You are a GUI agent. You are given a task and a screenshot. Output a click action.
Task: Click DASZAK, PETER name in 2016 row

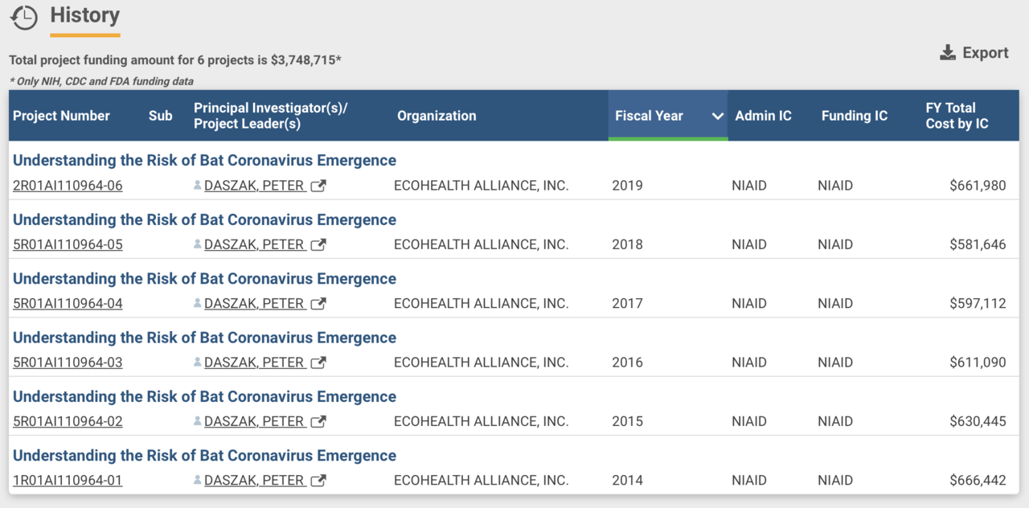point(253,363)
